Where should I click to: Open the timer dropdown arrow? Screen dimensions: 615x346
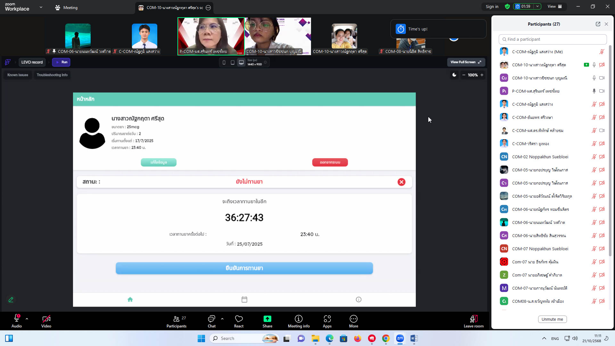(x=537, y=6)
